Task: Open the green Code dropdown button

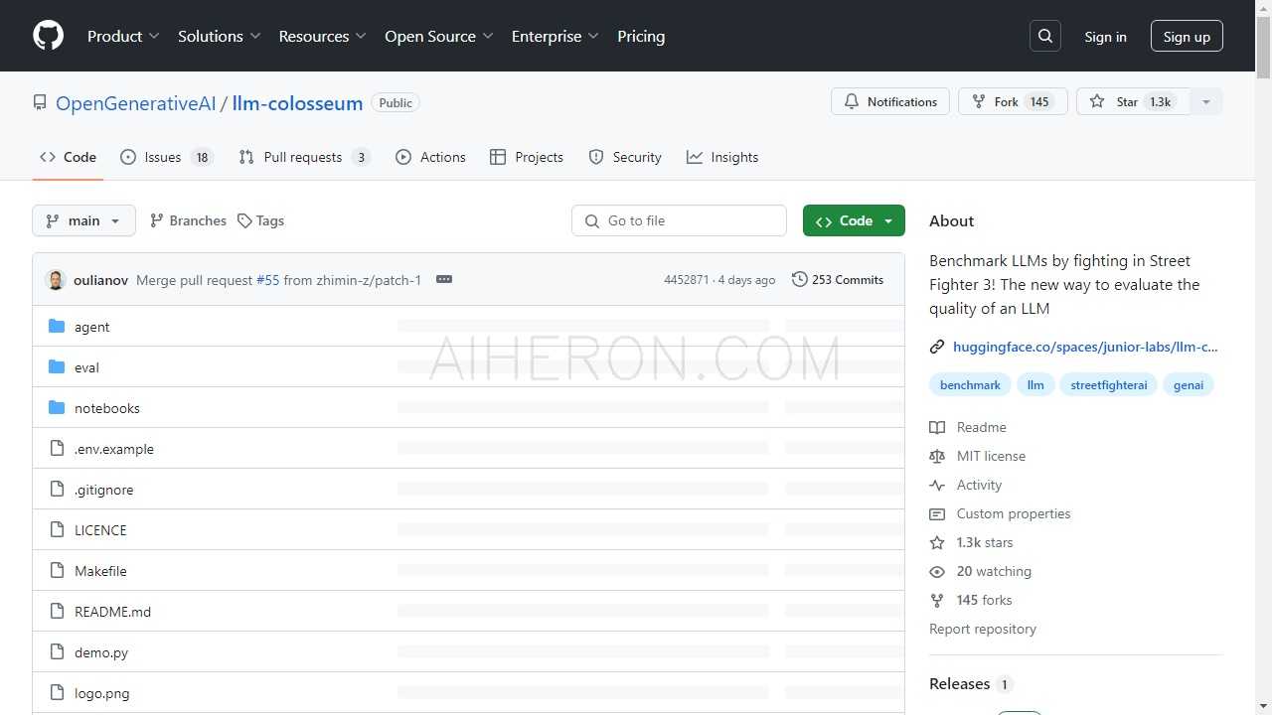Action: coord(854,220)
